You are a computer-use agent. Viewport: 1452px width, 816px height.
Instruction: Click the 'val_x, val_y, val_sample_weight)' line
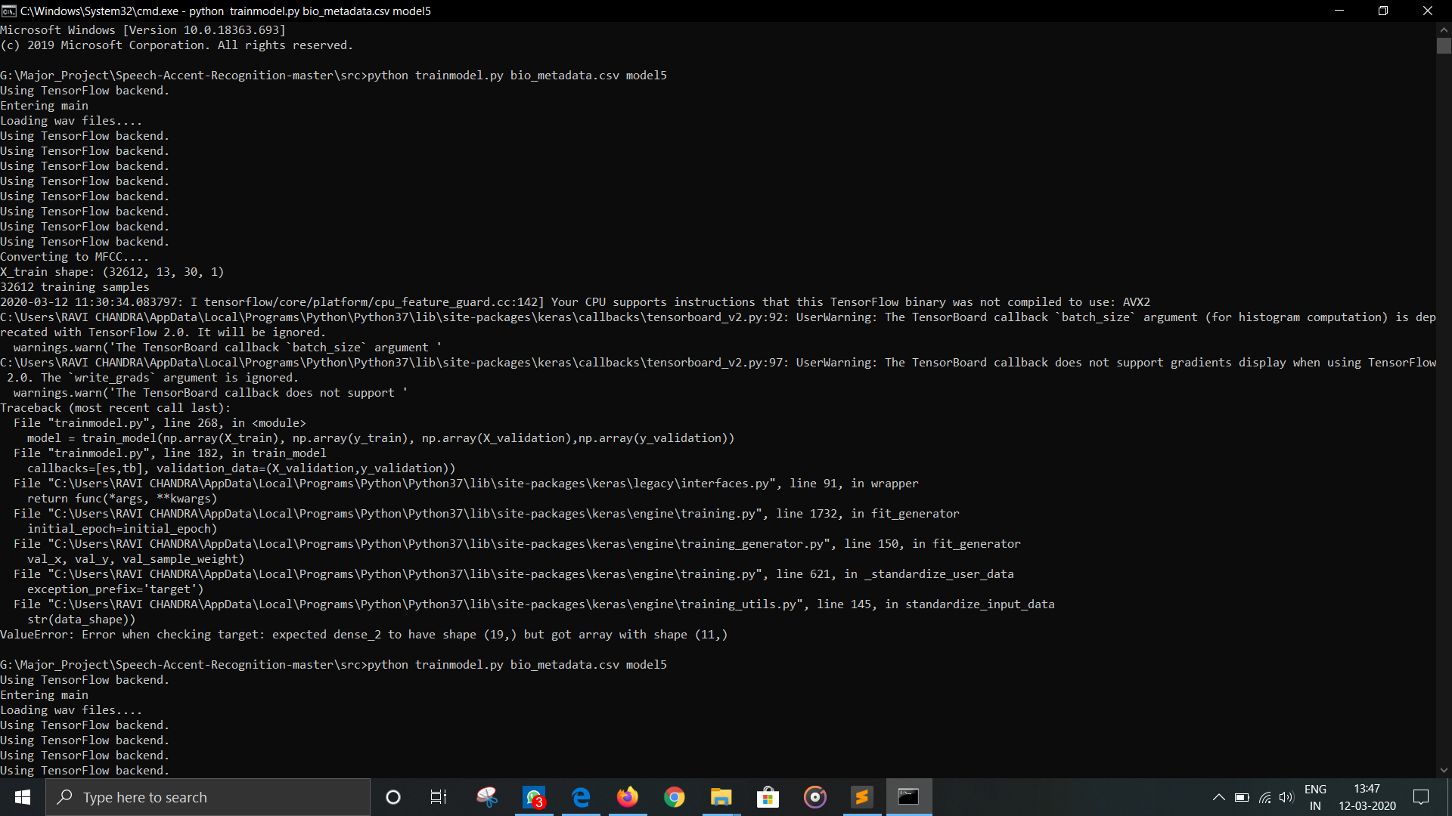(136, 559)
